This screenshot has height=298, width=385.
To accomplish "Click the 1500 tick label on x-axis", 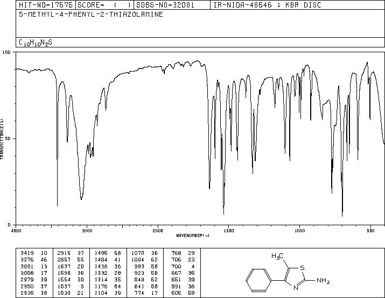I will tap(229, 231).
